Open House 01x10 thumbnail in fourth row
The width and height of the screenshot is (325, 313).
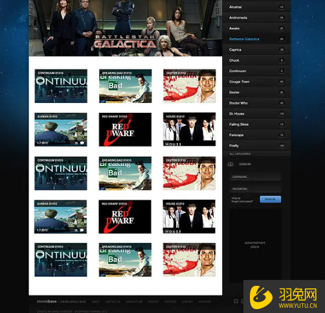coord(189,216)
